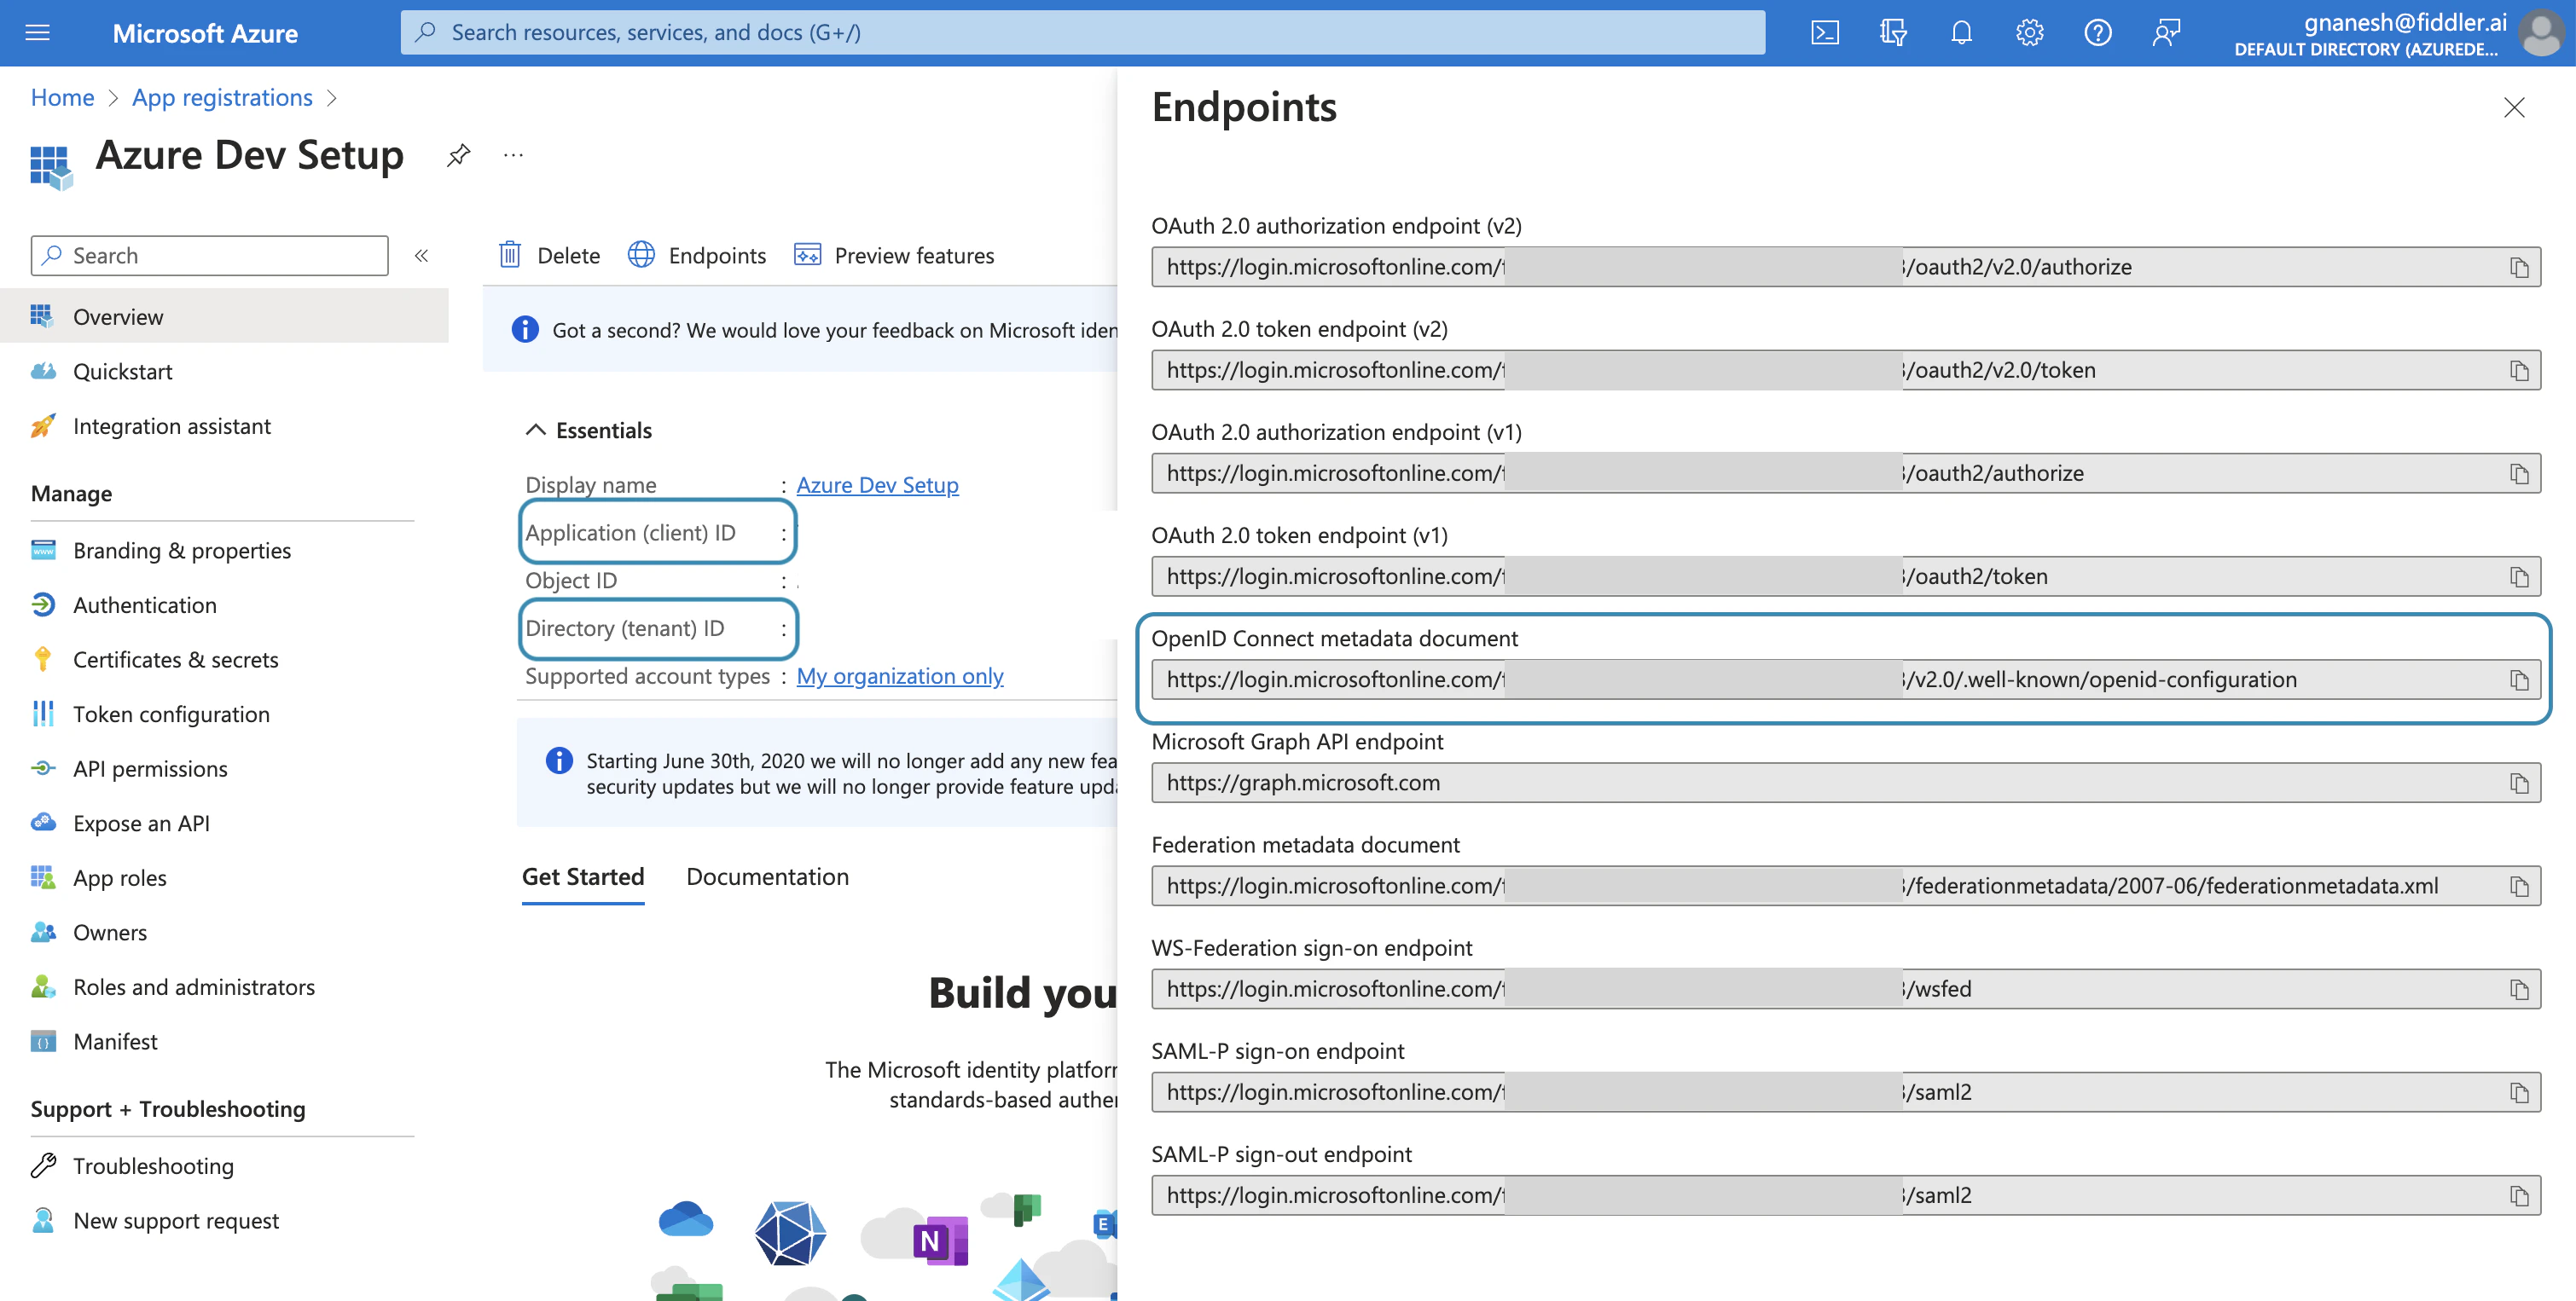Collapse the left sidebar menu
Image resolution: width=2576 pixels, height=1301 pixels.
click(421, 256)
